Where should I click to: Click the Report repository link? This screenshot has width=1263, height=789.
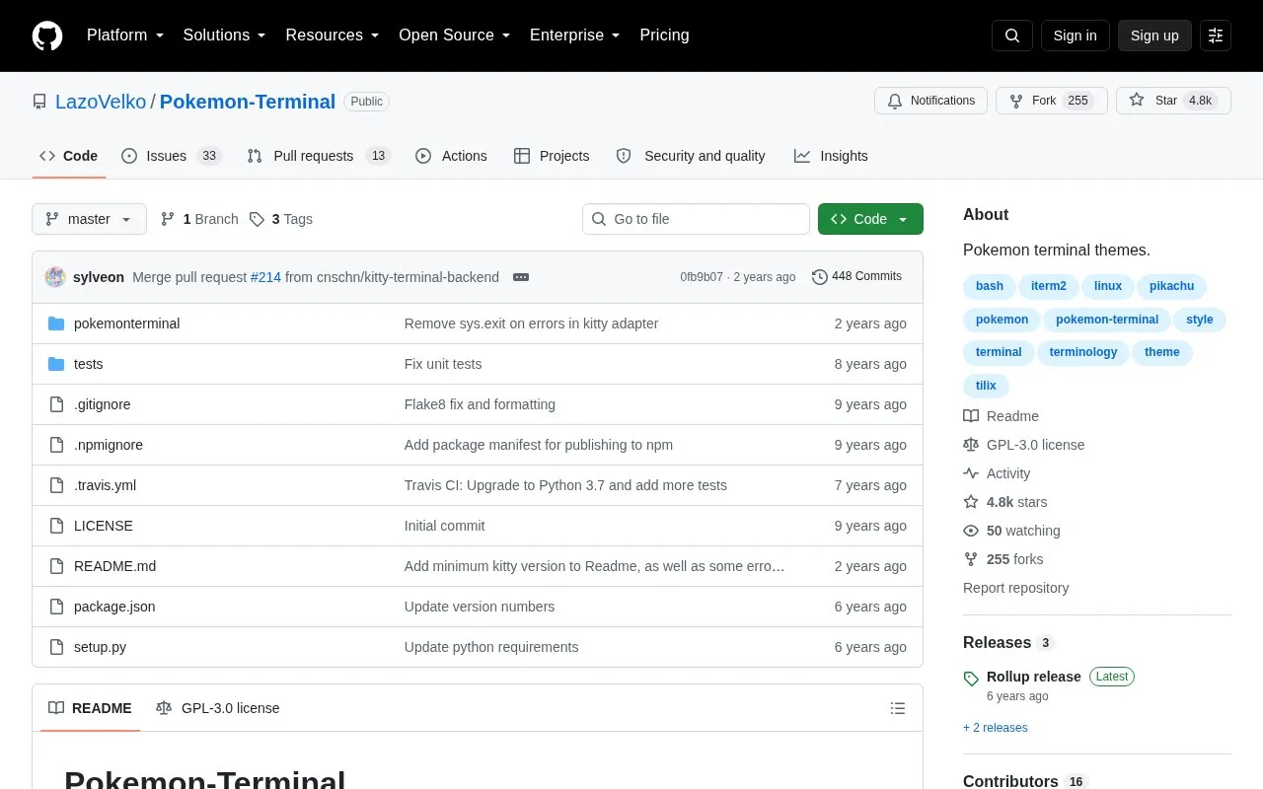pos(1015,588)
